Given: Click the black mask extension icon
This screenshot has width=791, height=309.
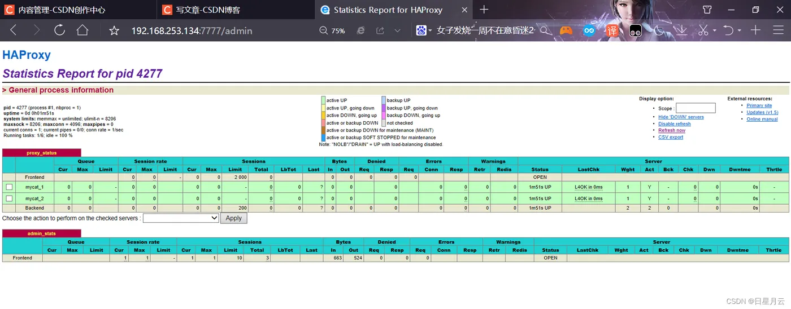Looking at the screenshot, I should [636, 31].
